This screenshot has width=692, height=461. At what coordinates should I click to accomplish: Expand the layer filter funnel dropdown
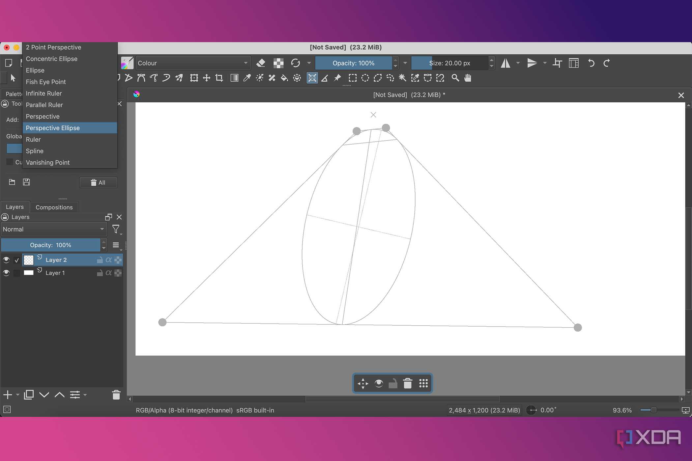coord(116,229)
